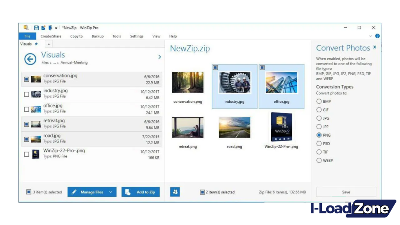The height and width of the screenshot is (225, 400).
Task: Click the WinZip-22-Pro-.png file icon in list
Action: 36,154
